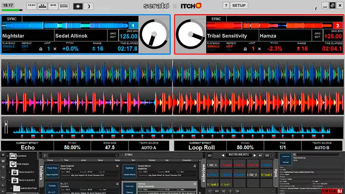Switch to the library list layout icon

(x=64, y=6)
